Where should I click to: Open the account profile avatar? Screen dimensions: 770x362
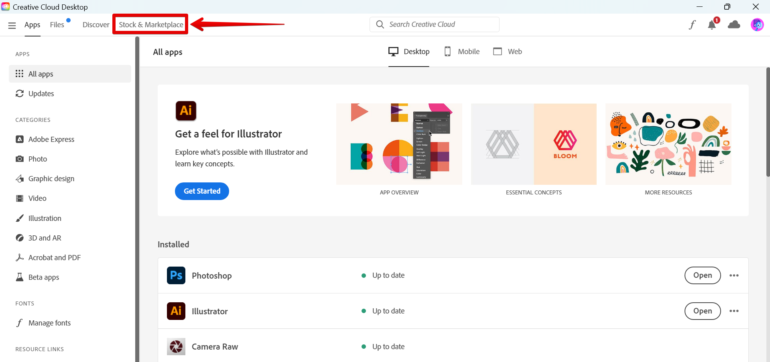[x=757, y=25]
